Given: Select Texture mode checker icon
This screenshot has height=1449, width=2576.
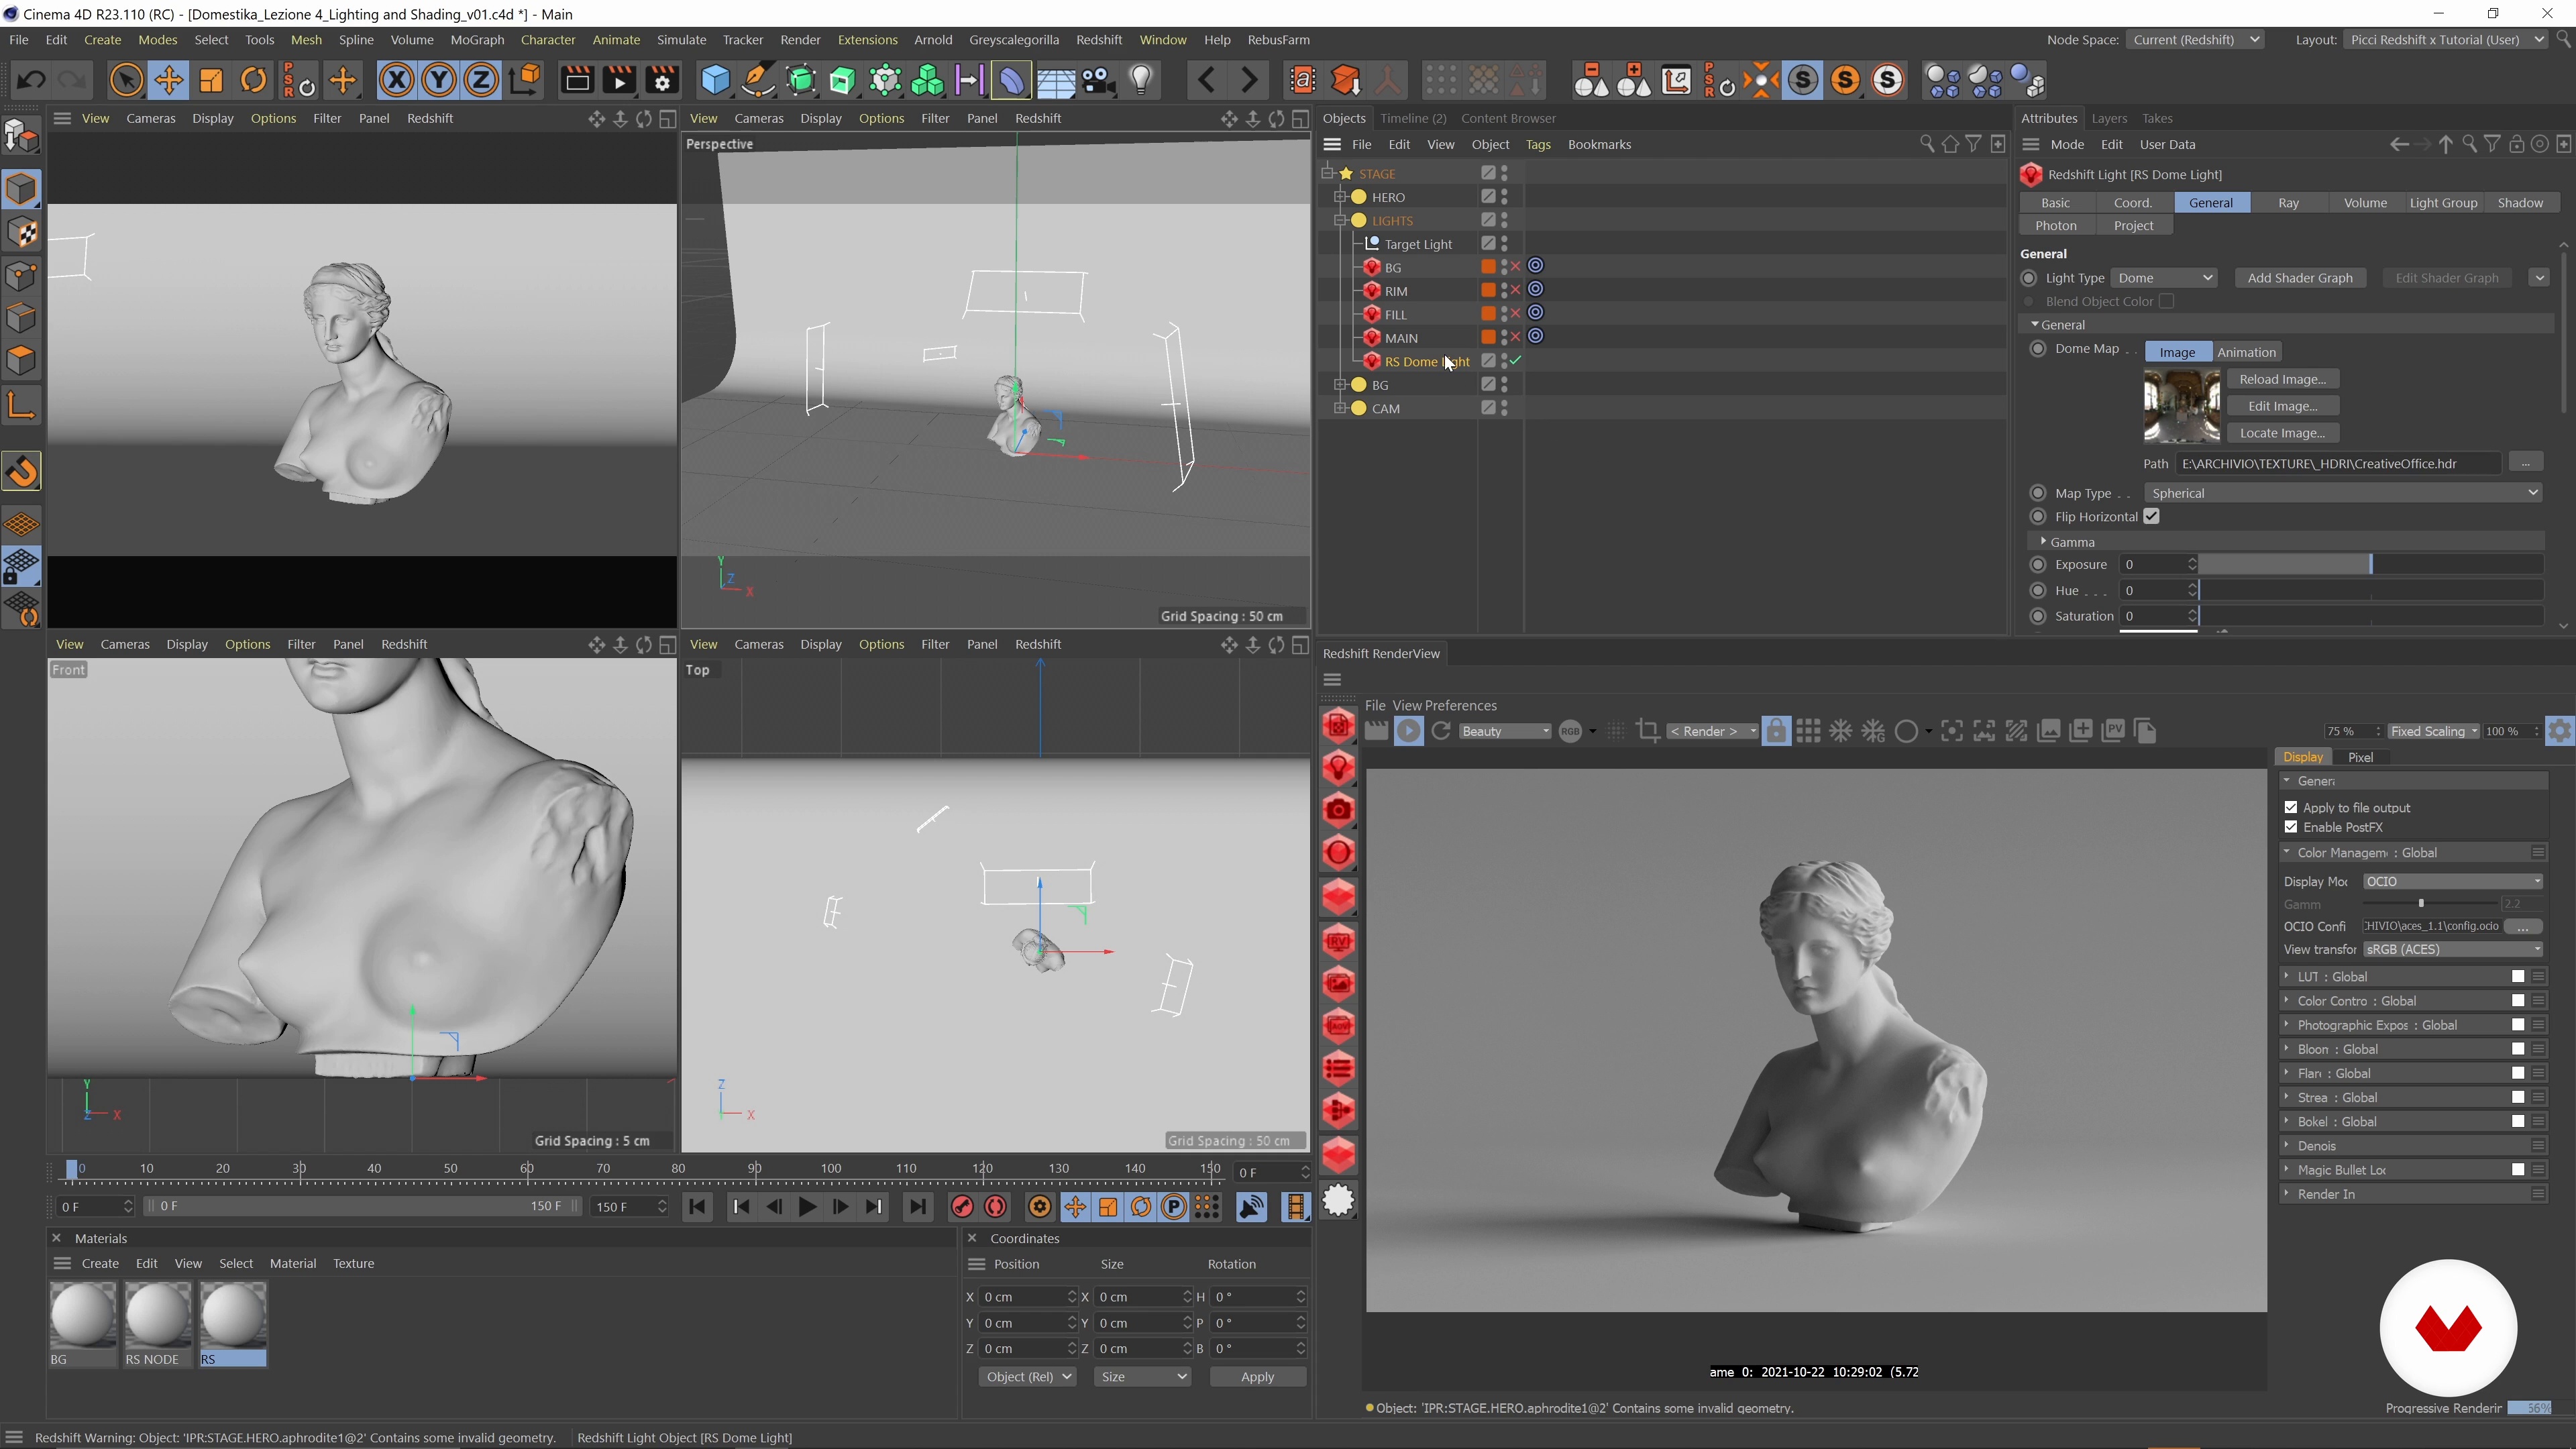Looking at the screenshot, I should pos(22,232).
